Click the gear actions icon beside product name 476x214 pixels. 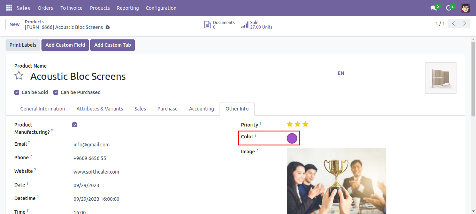click(108, 27)
